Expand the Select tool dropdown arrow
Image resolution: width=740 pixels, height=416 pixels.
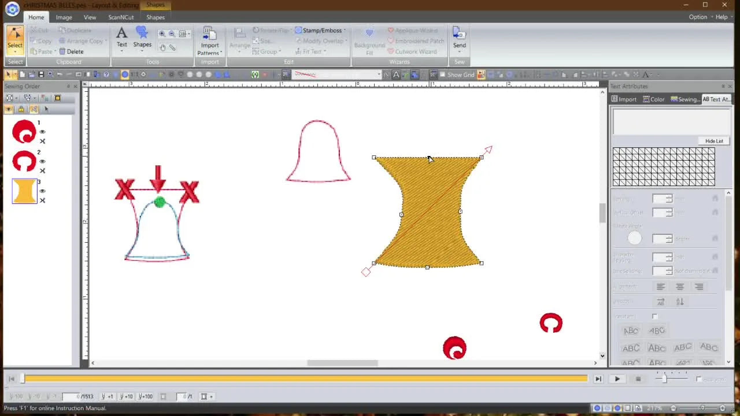[15, 53]
